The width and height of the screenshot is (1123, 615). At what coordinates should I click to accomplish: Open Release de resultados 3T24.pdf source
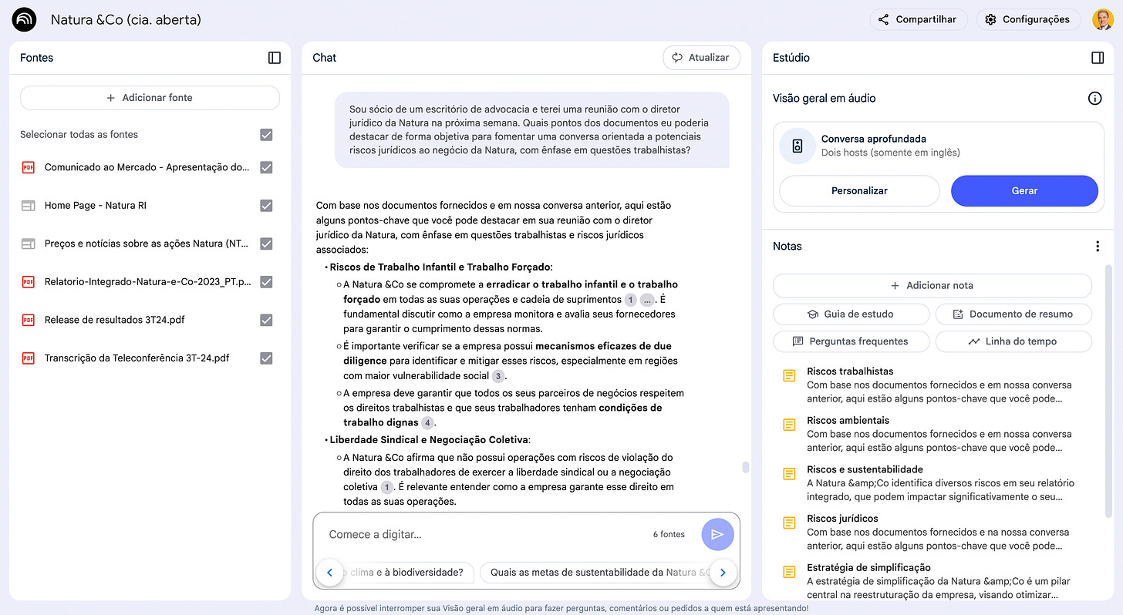(115, 320)
